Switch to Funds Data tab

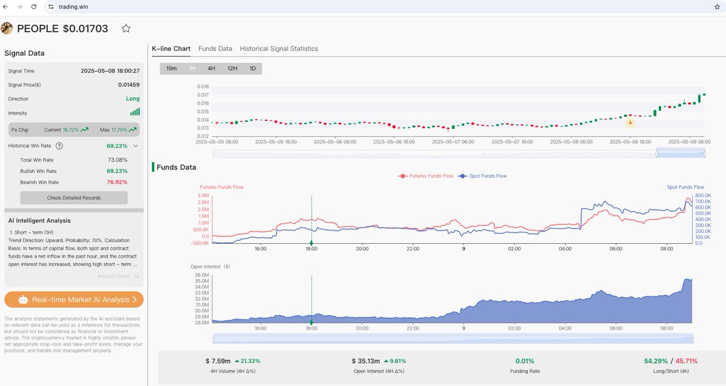(x=215, y=48)
